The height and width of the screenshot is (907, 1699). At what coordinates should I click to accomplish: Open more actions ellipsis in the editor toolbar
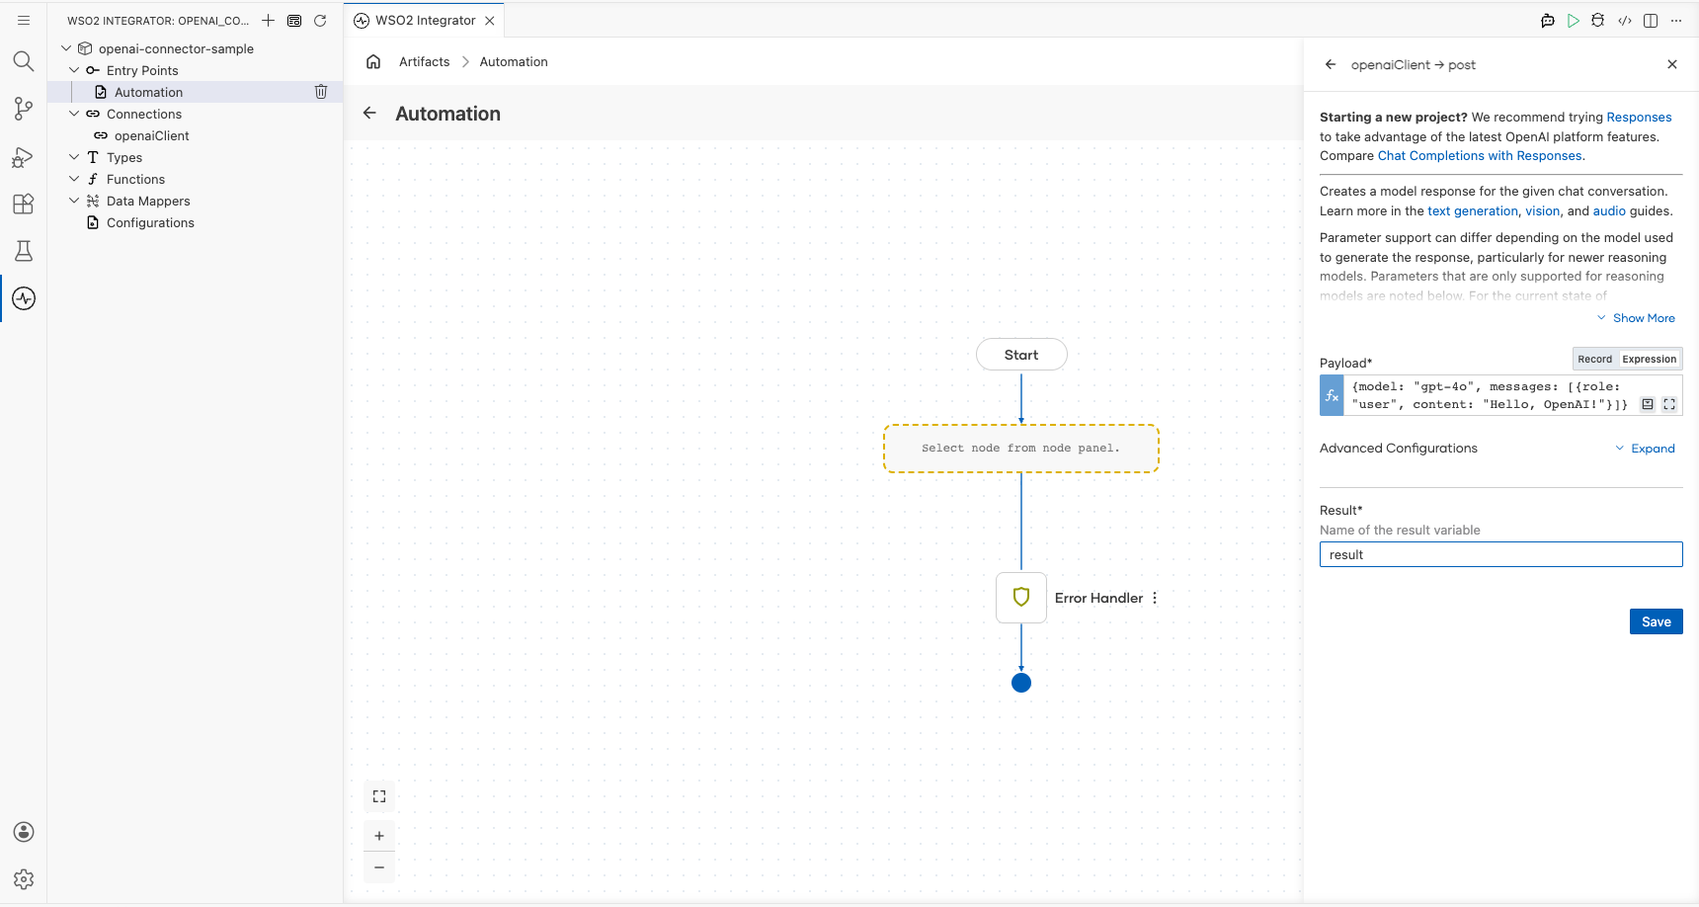(x=1676, y=20)
